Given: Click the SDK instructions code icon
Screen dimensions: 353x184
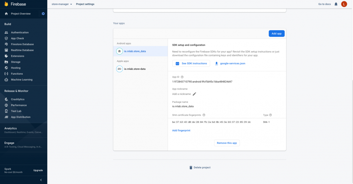Looking at the screenshot, I should [x=178, y=64].
